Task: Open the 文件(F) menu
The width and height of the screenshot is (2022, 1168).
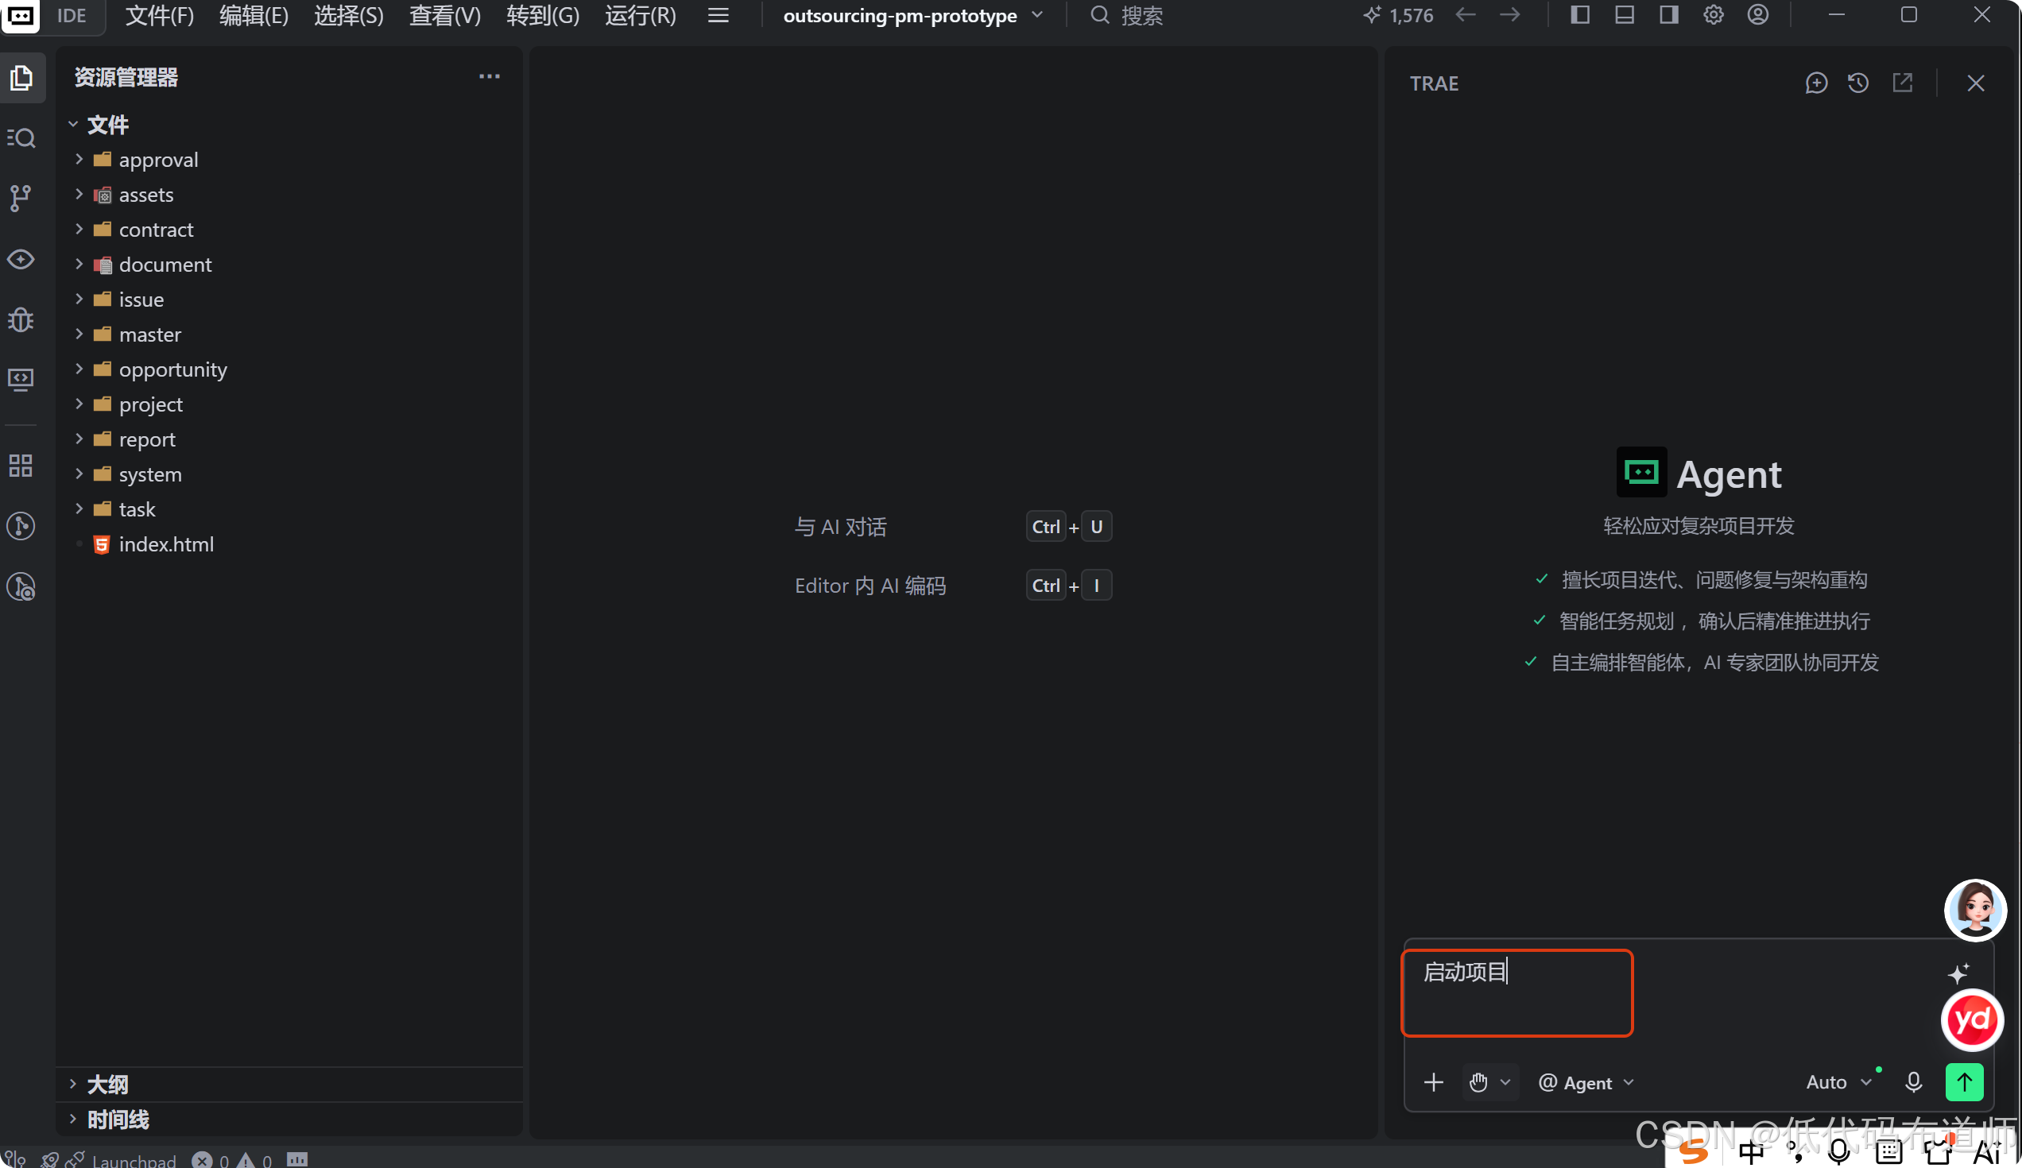Action: (x=160, y=15)
